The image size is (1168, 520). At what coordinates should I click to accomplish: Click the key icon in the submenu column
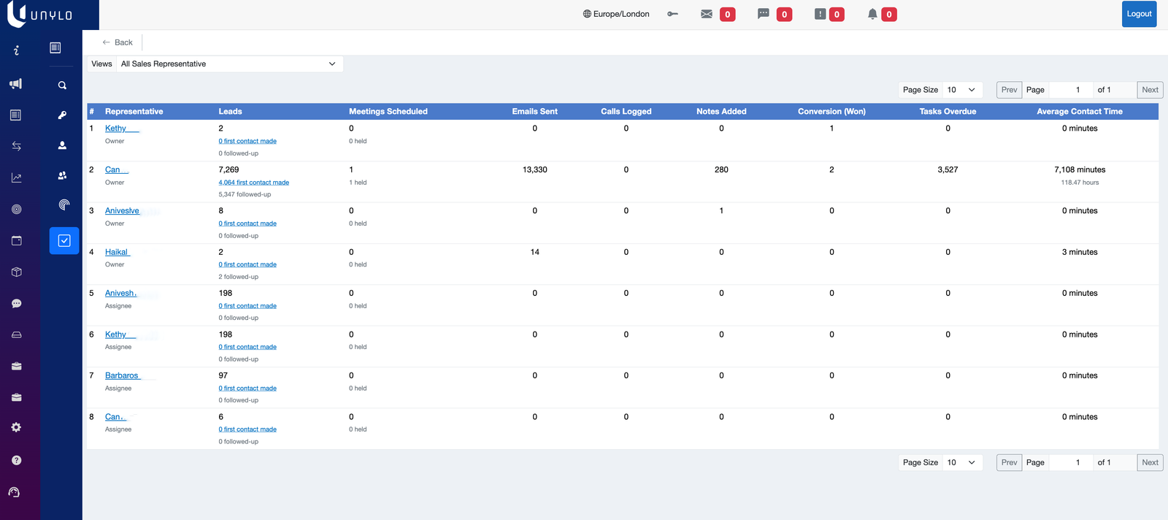62,115
